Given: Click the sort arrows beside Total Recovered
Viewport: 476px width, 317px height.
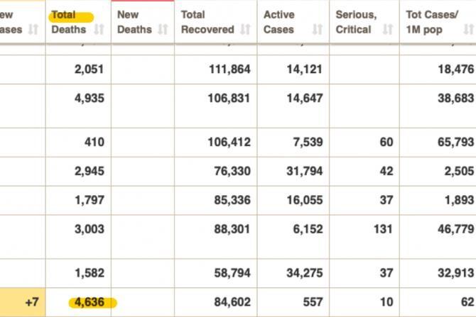Looking at the screenshot, I should coord(244,29).
